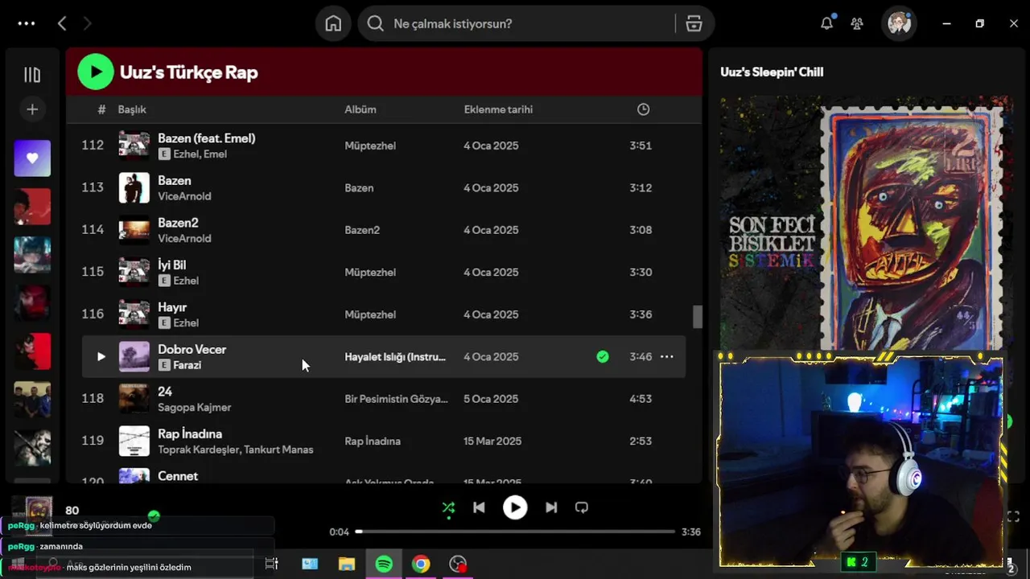Screen dimensions: 1030x579
Task: Sort by Başlık column header
Action: (132, 109)
